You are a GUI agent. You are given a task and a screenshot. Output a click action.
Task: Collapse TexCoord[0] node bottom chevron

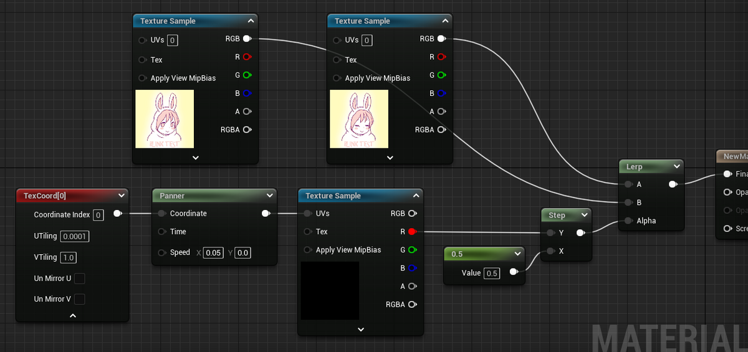tap(72, 316)
